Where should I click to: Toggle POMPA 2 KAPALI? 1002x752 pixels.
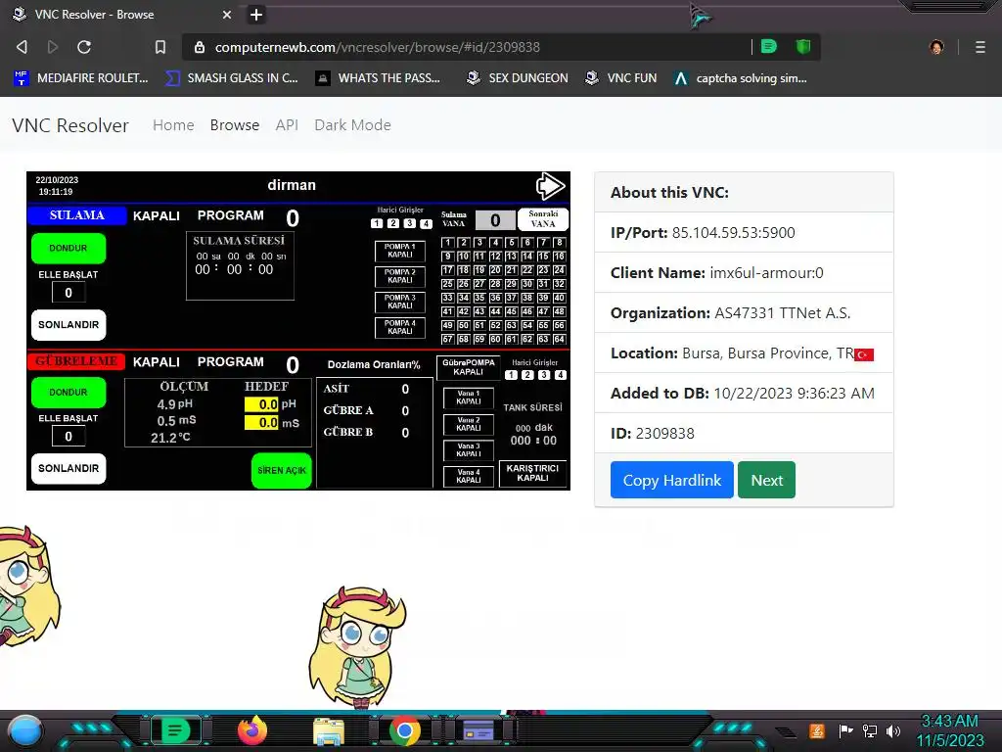pyautogui.click(x=400, y=276)
